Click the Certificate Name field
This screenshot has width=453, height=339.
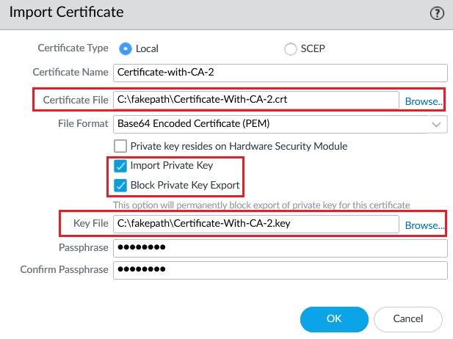pyautogui.click(x=280, y=73)
